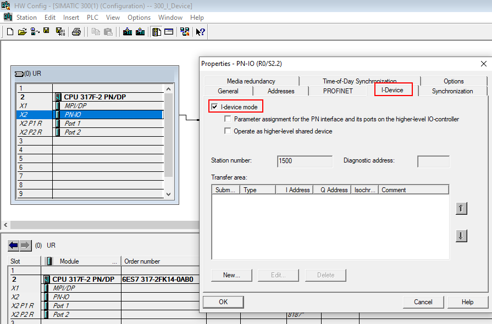Confirm the dialog with OK
The image size is (492, 324).
coord(223,302)
